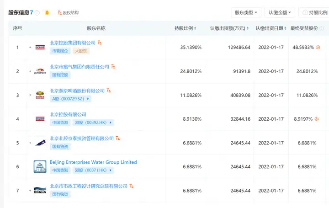Open the 股东类型 dropdown filter
Screen dimensions: 329x208
(x=246, y=13)
